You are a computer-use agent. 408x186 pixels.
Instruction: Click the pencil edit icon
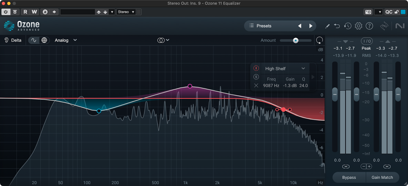click(327, 26)
